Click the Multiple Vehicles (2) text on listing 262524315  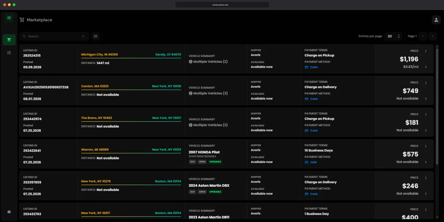pyautogui.click(x=211, y=62)
